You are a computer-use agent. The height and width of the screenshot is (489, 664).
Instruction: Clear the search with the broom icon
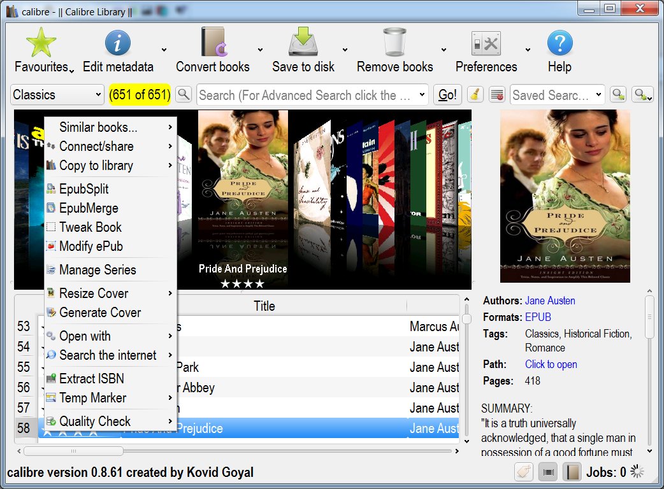(x=475, y=94)
